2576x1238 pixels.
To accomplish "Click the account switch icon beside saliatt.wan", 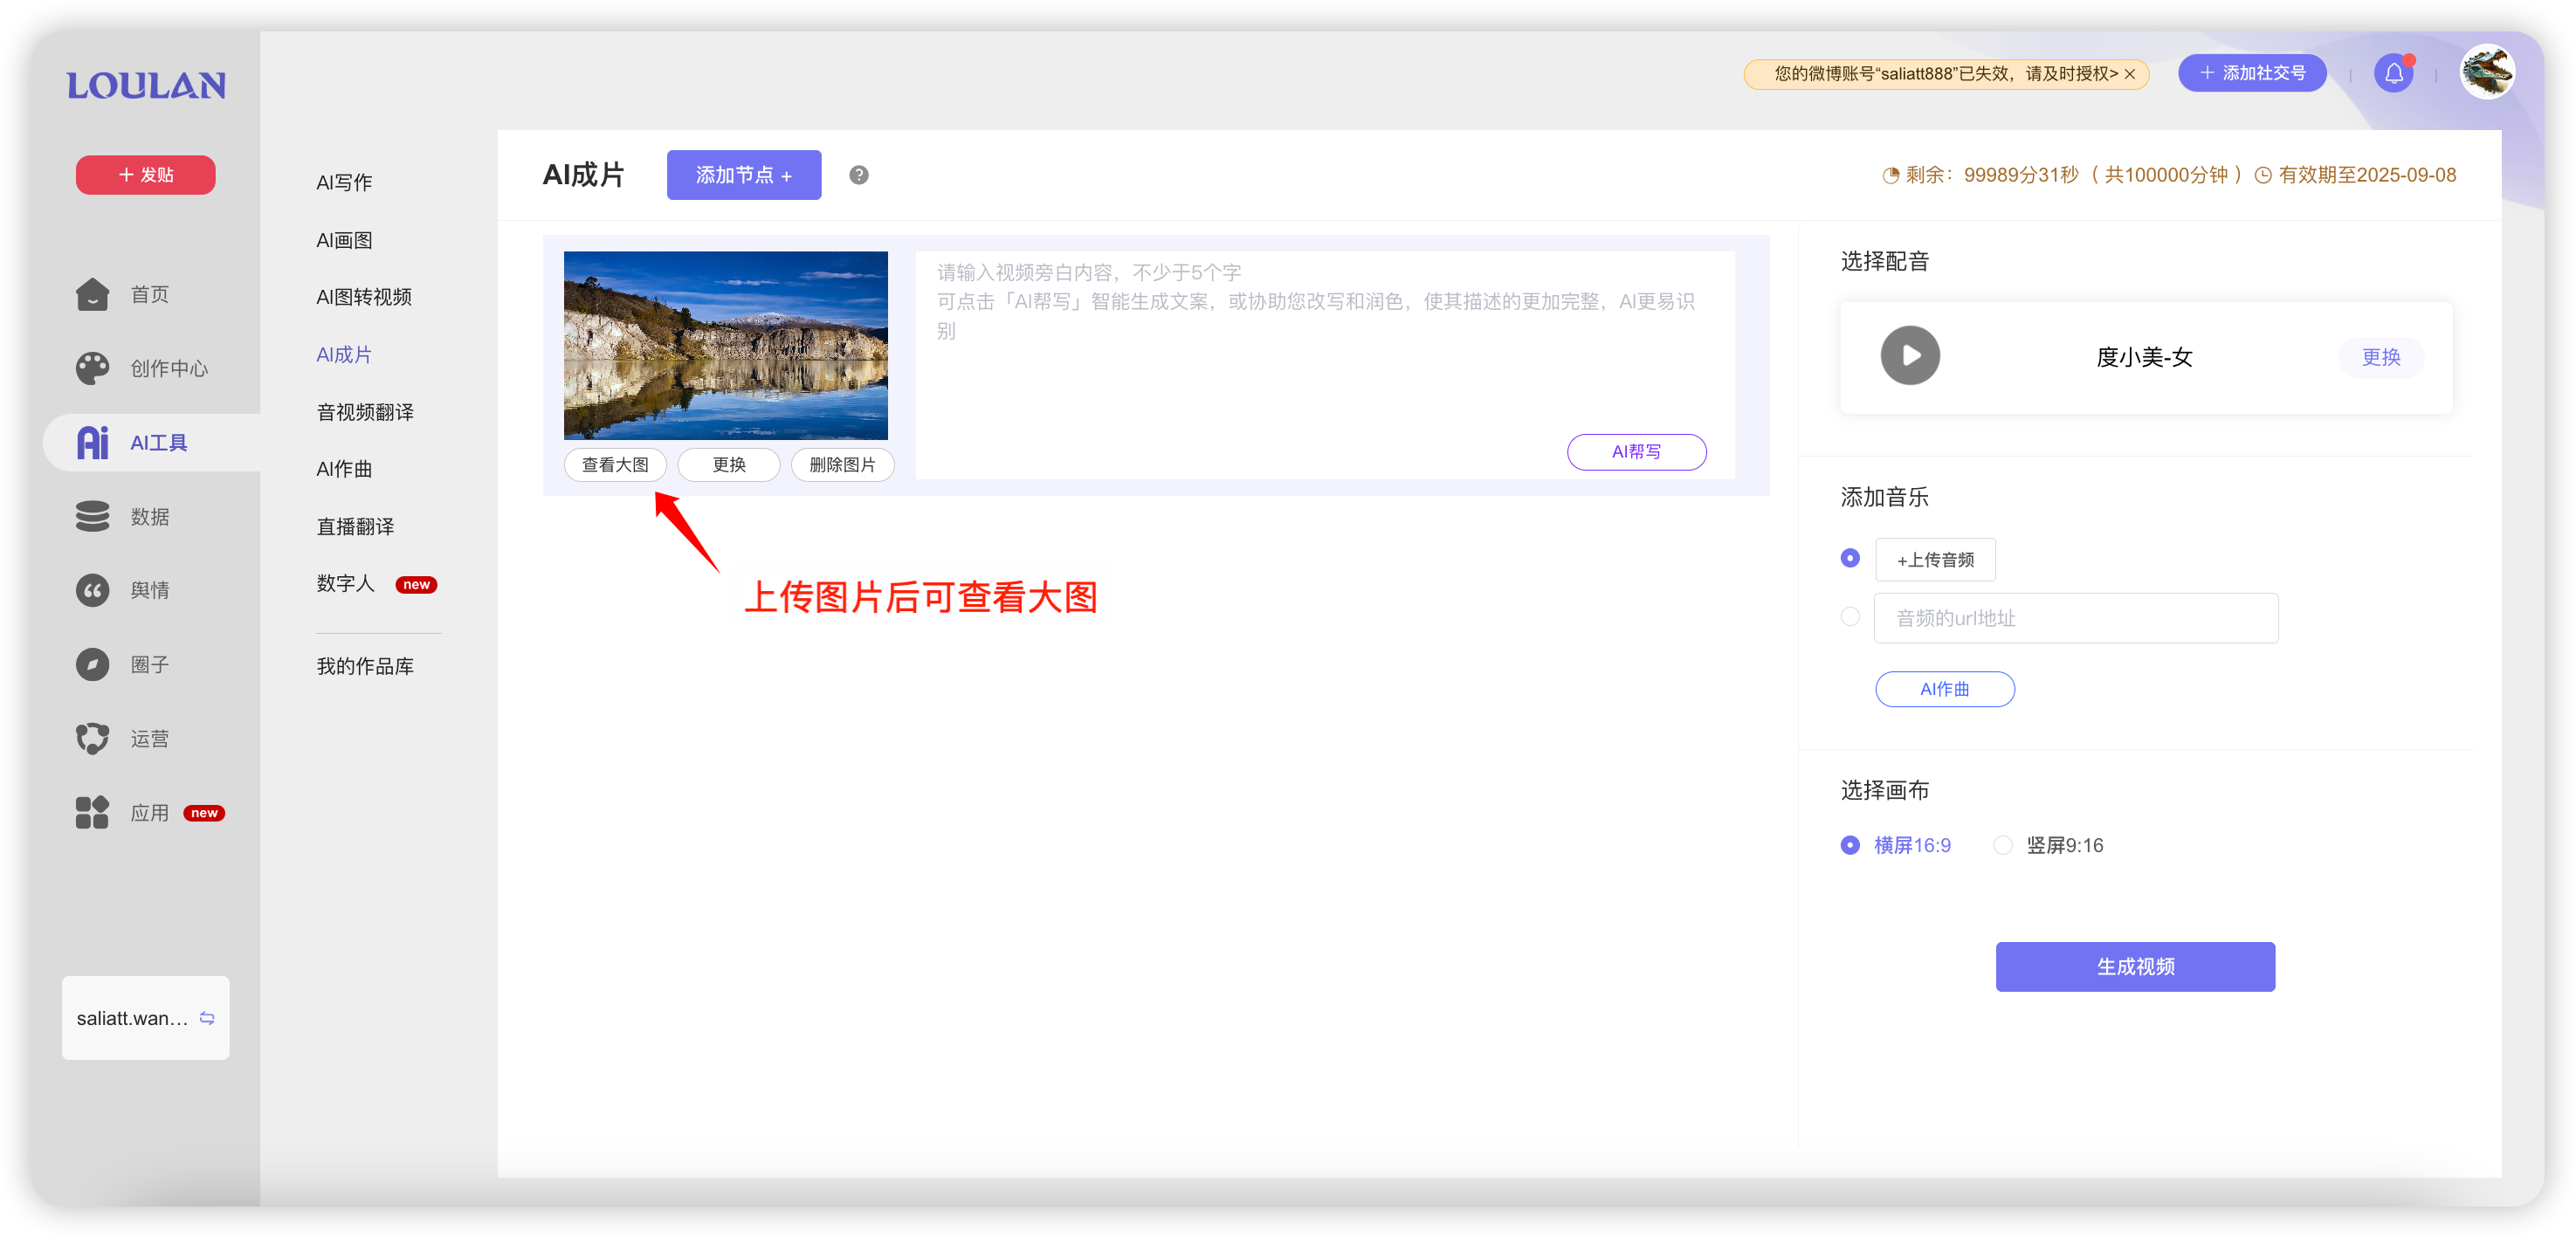I will point(207,1018).
